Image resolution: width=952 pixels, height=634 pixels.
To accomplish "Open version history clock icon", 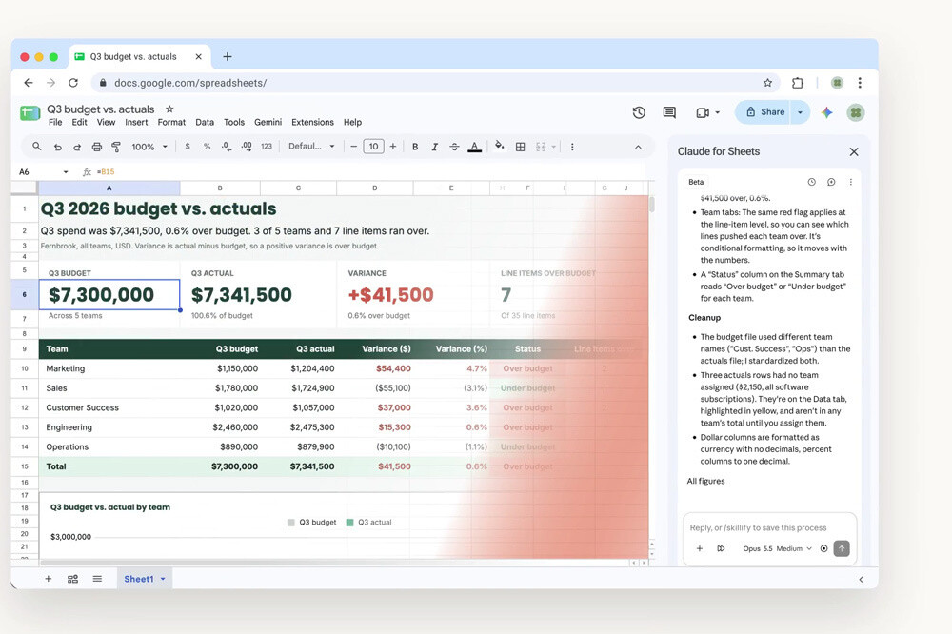I will pyautogui.click(x=639, y=112).
